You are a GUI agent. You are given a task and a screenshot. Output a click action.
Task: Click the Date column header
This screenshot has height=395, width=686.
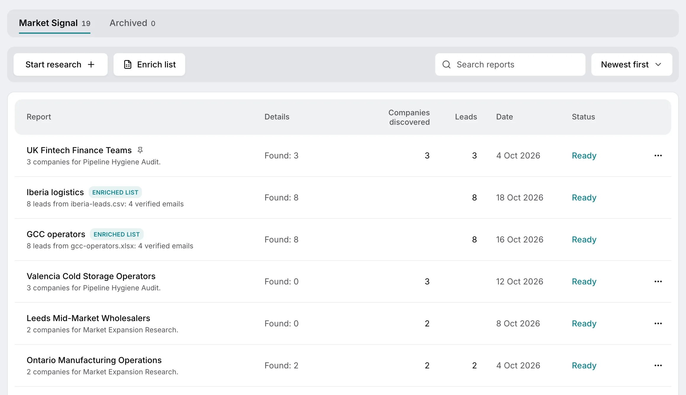pyautogui.click(x=504, y=117)
